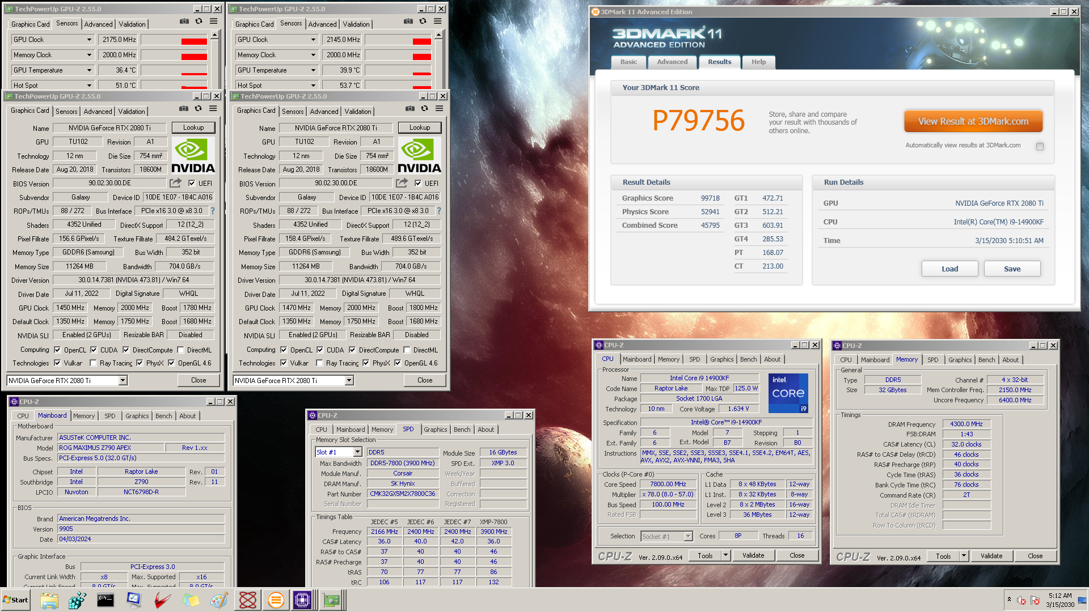Click View Result at 3DMark.com button
1089x612 pixels.
973,121
